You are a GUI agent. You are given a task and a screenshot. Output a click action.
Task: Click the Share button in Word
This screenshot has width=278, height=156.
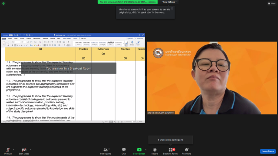click(x=130, y=39)
